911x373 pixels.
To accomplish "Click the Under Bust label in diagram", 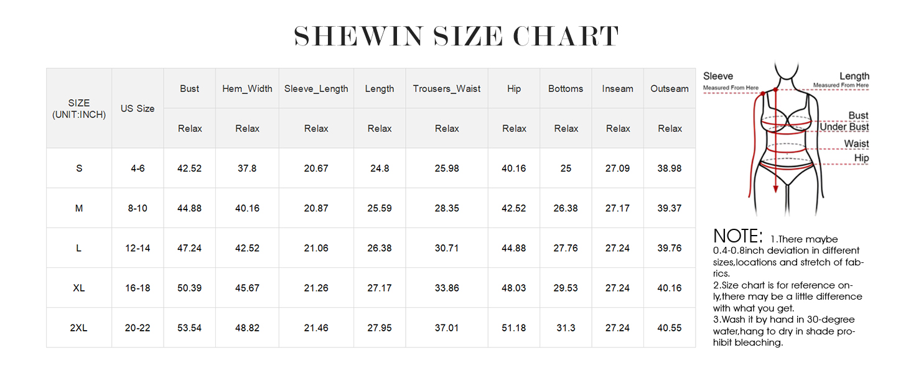I will [844, 127].
